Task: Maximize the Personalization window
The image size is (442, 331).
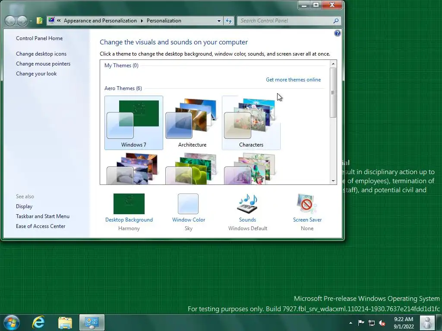Action: click(316, 5)
